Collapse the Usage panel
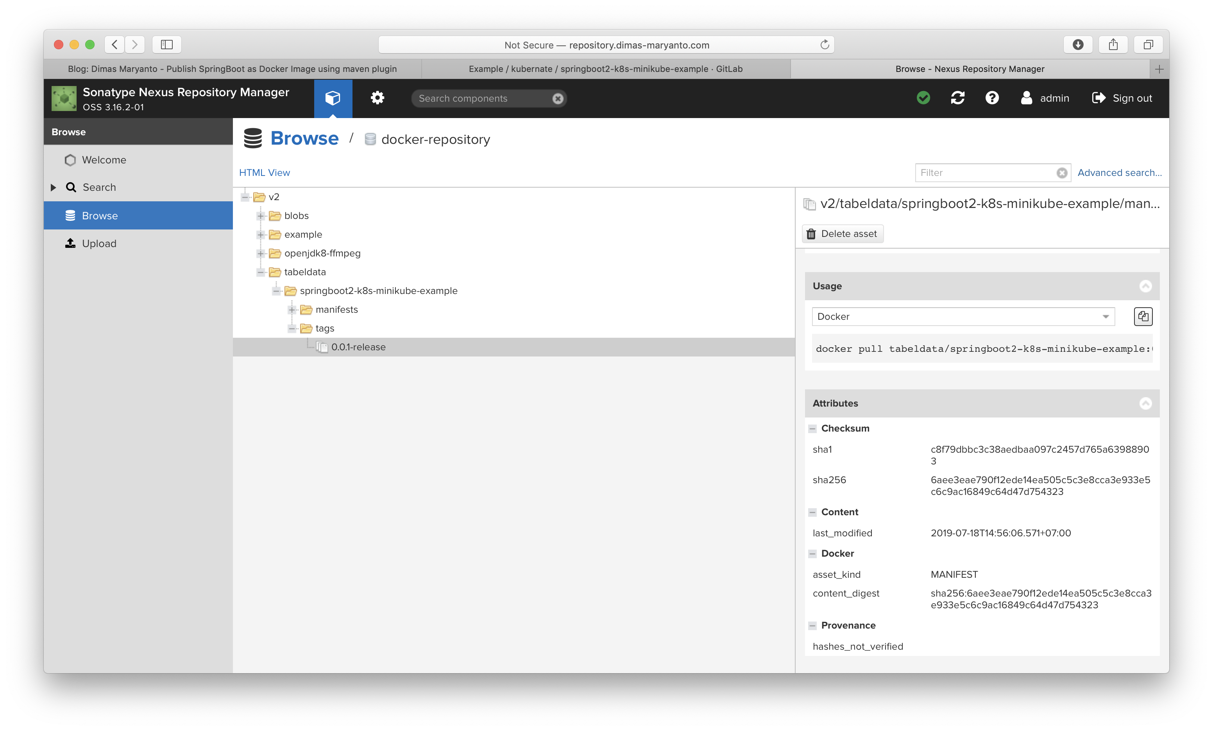The image size is (1213, 731). [1145, 286]
